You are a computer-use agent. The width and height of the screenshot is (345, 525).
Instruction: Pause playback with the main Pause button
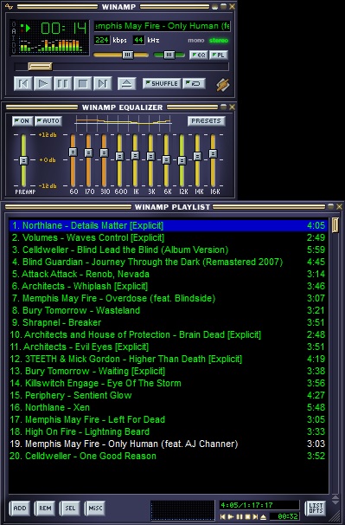[62, 83]
